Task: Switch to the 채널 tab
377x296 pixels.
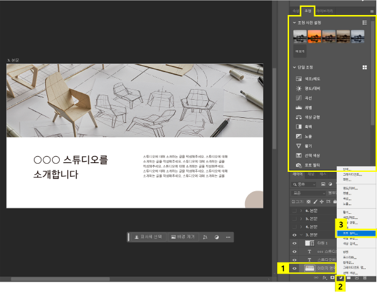Action: pyautogui.click(x=311, y=174)
